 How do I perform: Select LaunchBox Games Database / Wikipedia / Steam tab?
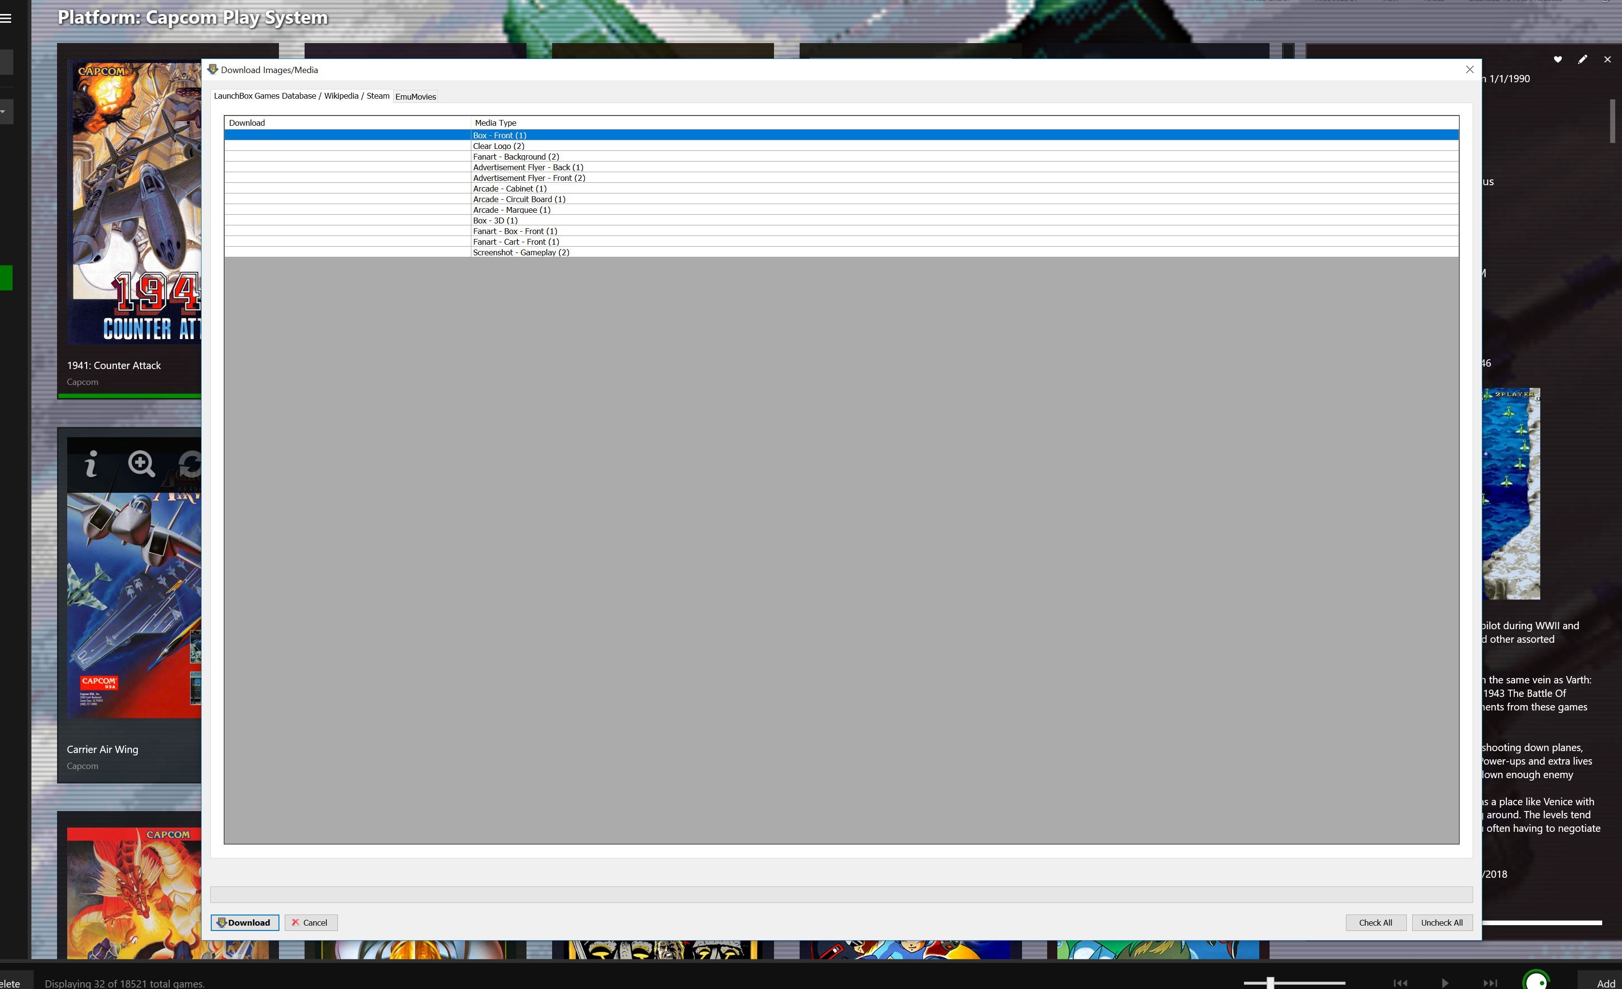tap(302, 96)
